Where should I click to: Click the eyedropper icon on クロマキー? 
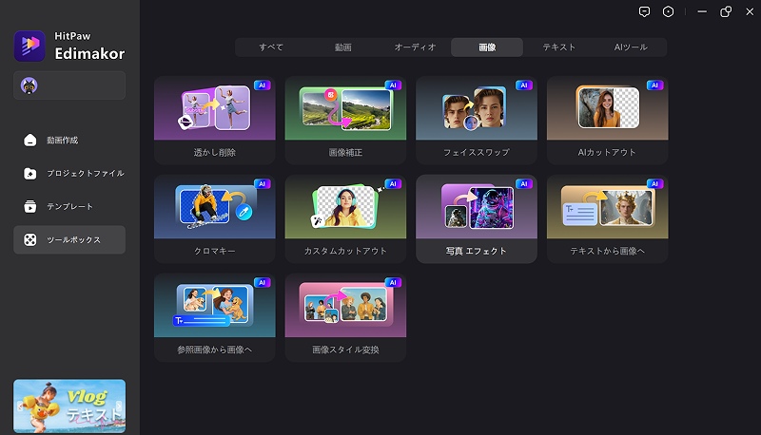pos(244,212)
